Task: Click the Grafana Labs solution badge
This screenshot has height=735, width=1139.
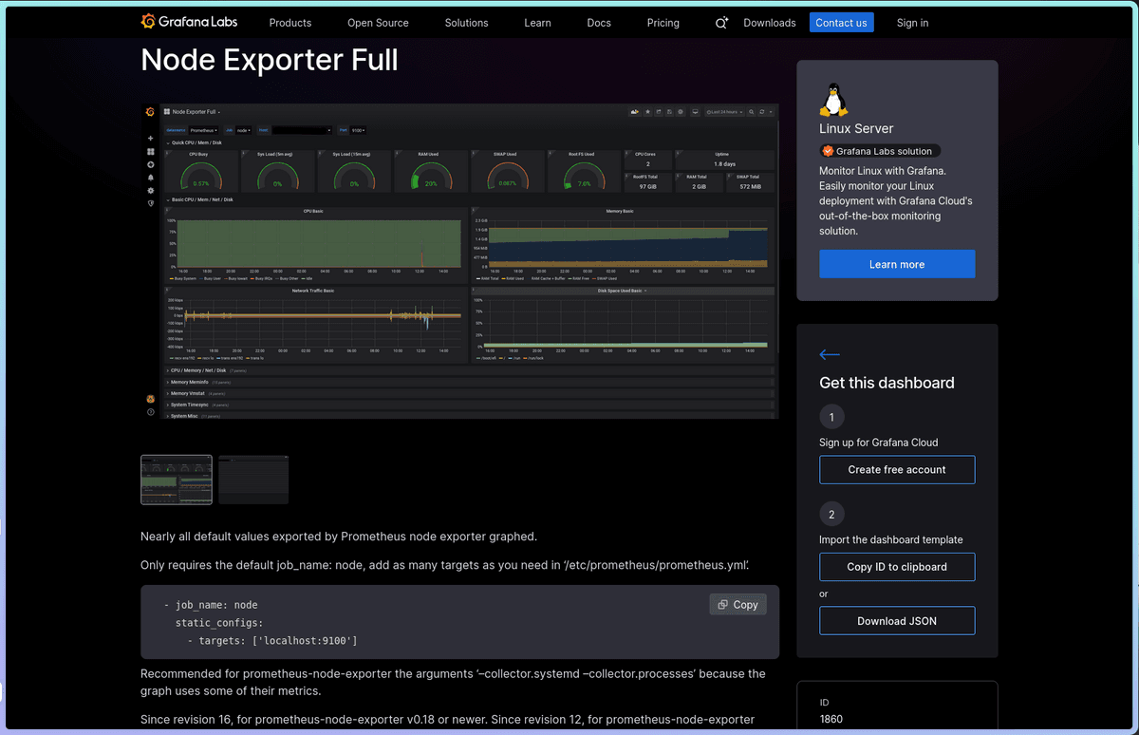Action: [880, 151]
